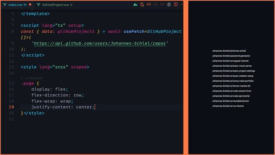This screenshot has width=275, height=155.
Task: Click 'Johannes-Schiel/ud-basic-mock-server' in preview
Action: pyautogui.click(x=232, y=66)
